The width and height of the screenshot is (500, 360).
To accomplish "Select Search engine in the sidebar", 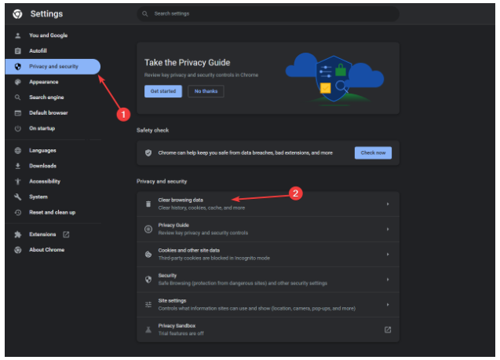I will click(x=47, y=97).
